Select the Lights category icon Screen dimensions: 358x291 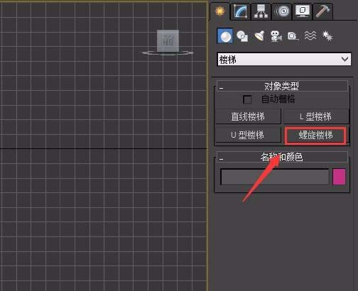(259, 36)
